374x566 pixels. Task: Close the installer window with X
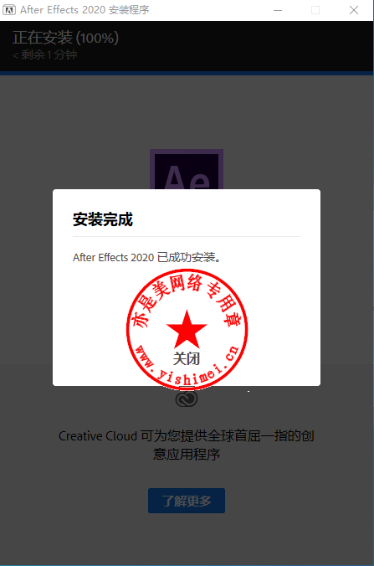point(354,10)
